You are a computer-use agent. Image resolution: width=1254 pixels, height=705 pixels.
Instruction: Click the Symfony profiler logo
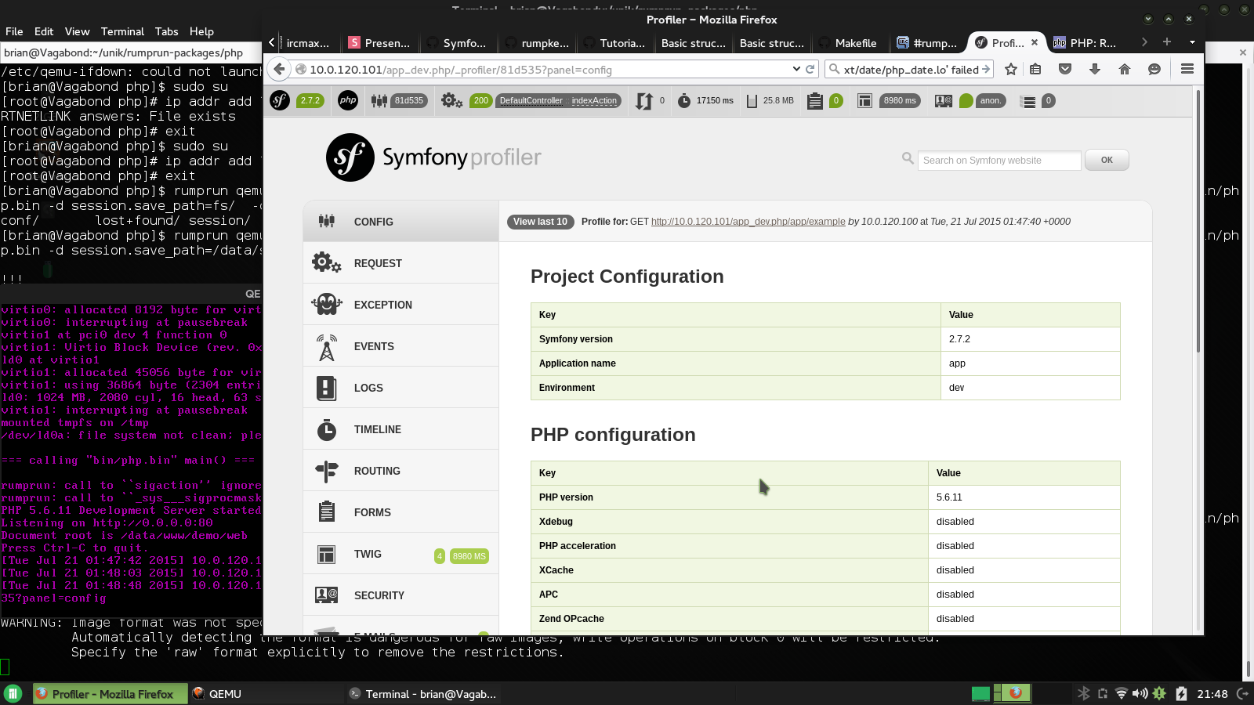(x=433, y=157)
